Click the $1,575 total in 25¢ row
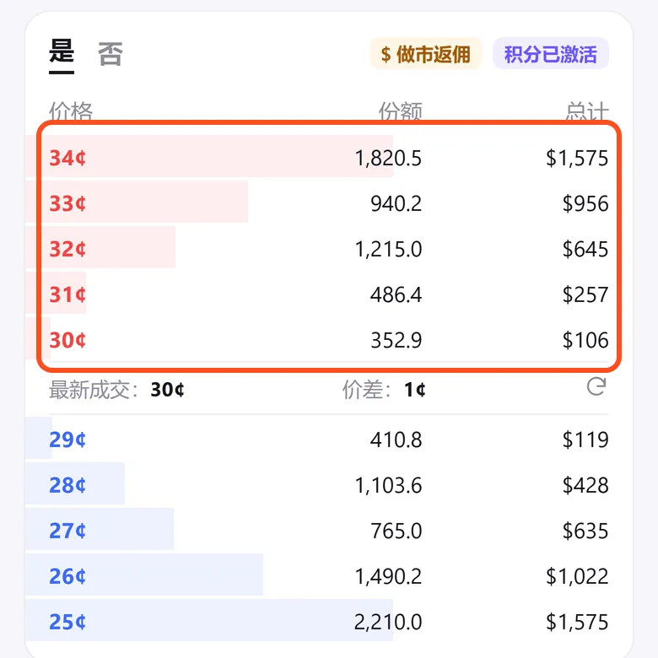The width and height of the screenshot is (658, 658). (x=577, y=622)
